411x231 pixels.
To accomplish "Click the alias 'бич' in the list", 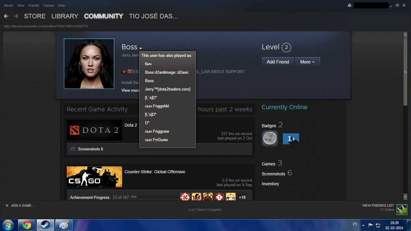I will point(148,64).
